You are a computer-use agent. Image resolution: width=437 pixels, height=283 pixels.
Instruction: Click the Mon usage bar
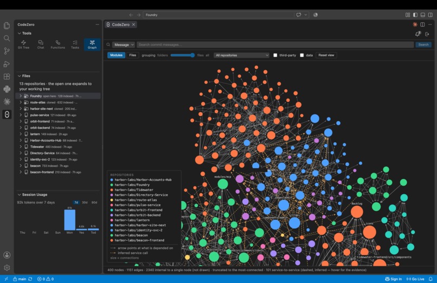(70, 220)
